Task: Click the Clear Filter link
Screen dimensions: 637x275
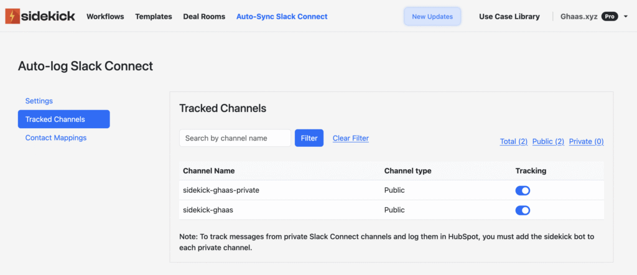Action: point(350,138)
